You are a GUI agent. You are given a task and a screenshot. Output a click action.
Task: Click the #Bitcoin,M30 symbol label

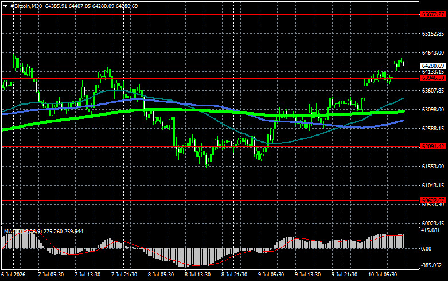[26, 6]
